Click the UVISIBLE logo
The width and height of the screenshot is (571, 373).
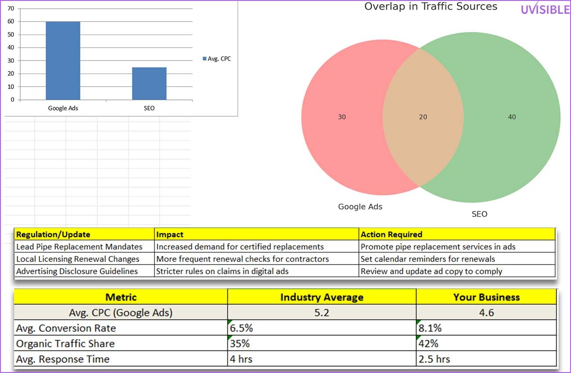(545, 9)
